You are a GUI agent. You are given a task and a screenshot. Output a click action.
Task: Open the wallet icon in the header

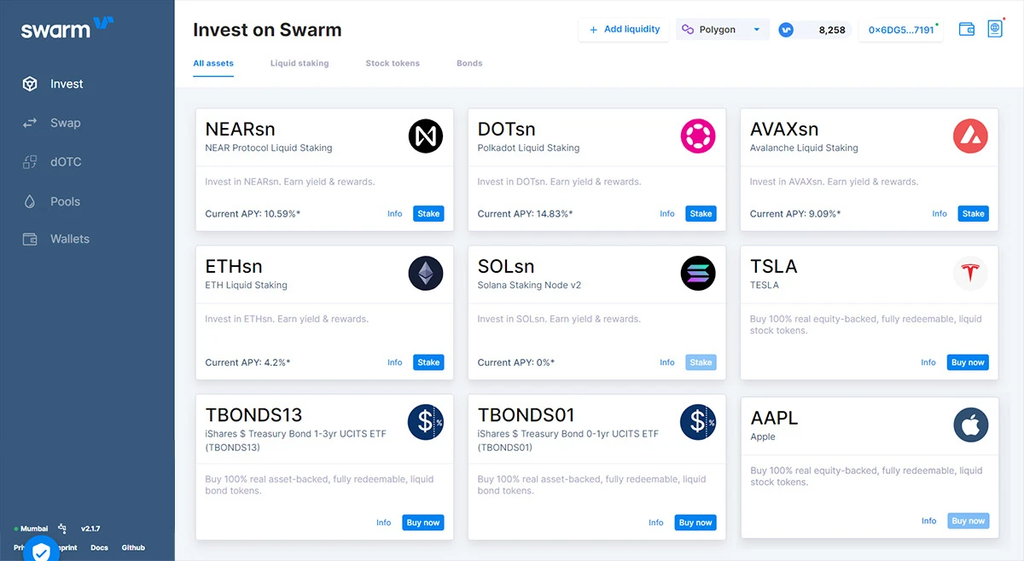coord(967,29)
